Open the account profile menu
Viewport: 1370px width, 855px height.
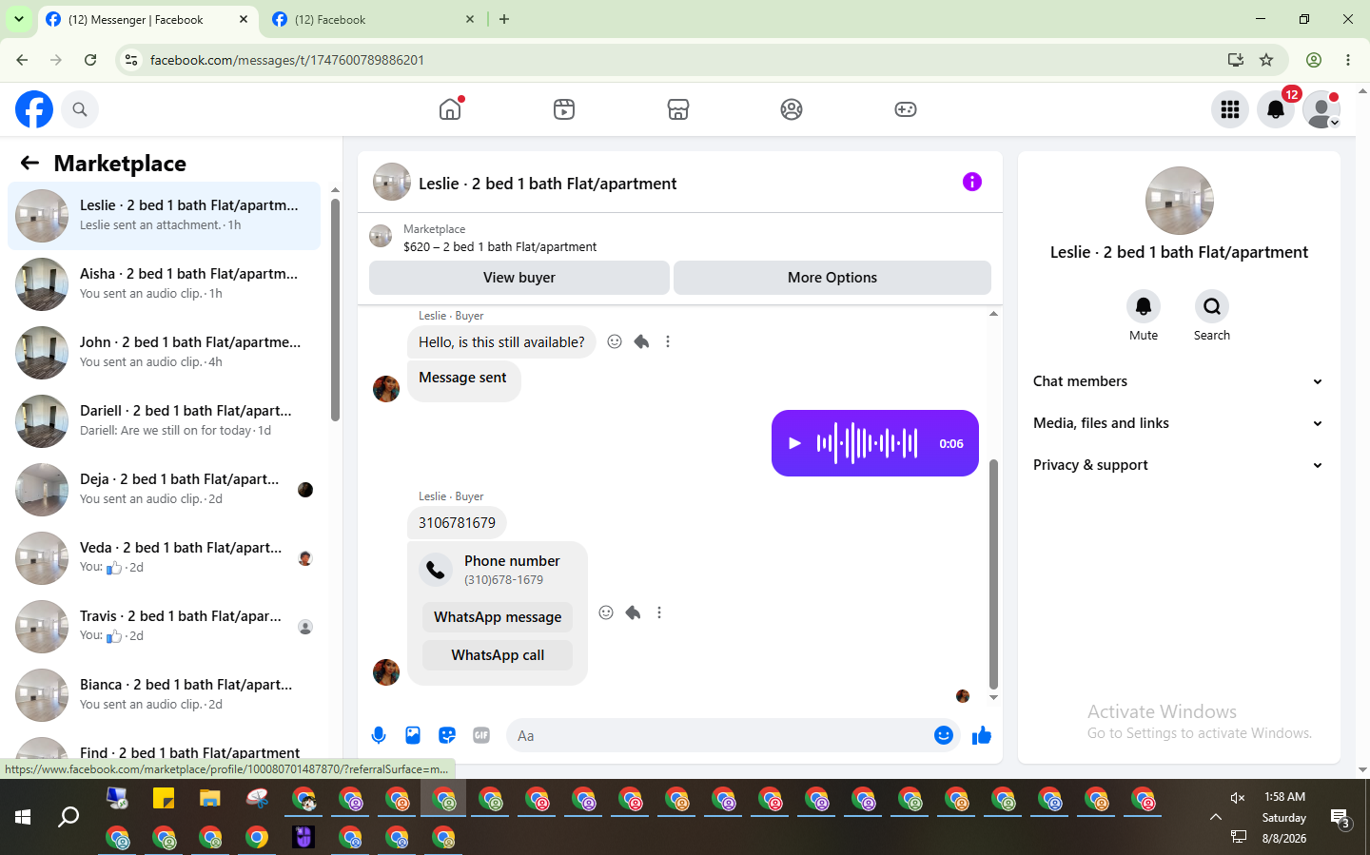1321,109
